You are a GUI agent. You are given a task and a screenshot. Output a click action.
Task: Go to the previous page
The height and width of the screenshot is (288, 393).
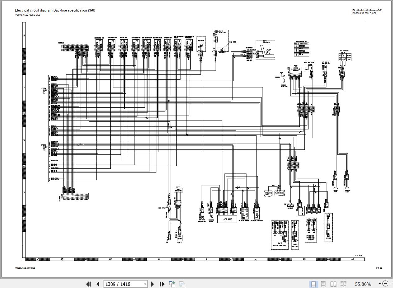98,284
